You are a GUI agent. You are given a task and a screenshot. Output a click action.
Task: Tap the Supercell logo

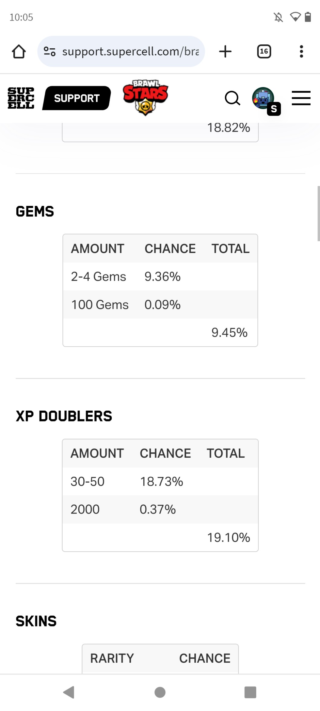pyautogui.click(x=21, y=98)
